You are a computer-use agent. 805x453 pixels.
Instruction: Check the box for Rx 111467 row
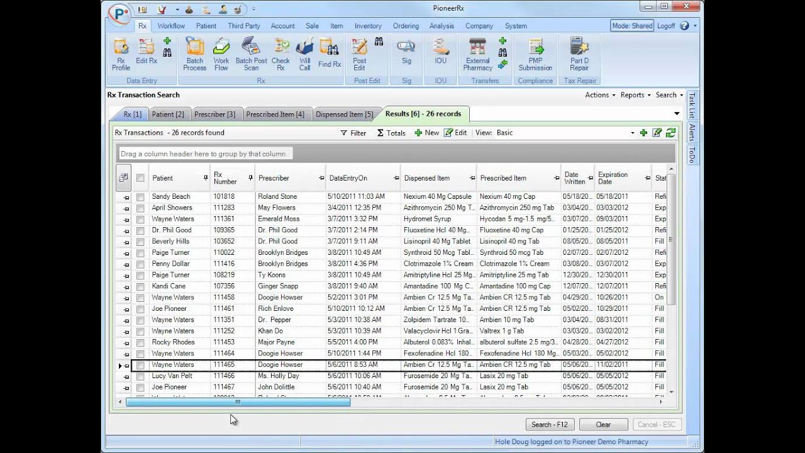[x=140, y=388]
